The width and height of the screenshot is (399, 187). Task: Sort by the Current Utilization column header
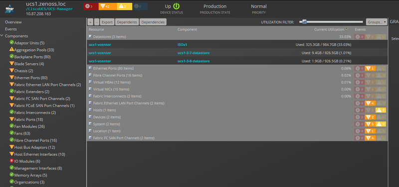tap(329, 29)
